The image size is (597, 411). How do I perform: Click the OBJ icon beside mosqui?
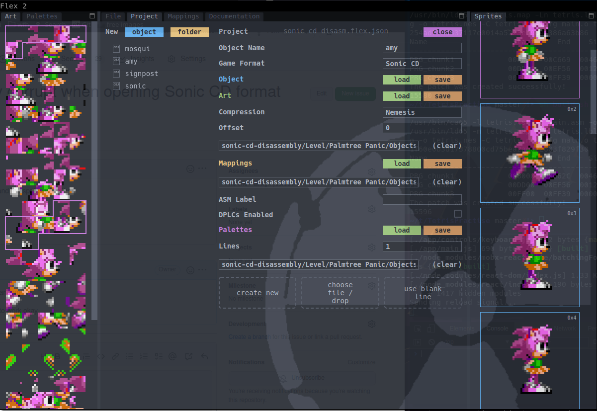click(x=116, y=49)
